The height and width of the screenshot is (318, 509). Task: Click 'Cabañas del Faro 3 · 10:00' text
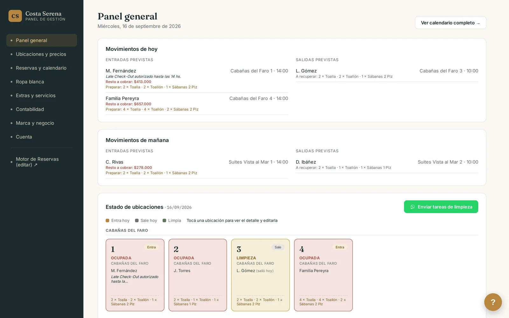tap(449, 71)
